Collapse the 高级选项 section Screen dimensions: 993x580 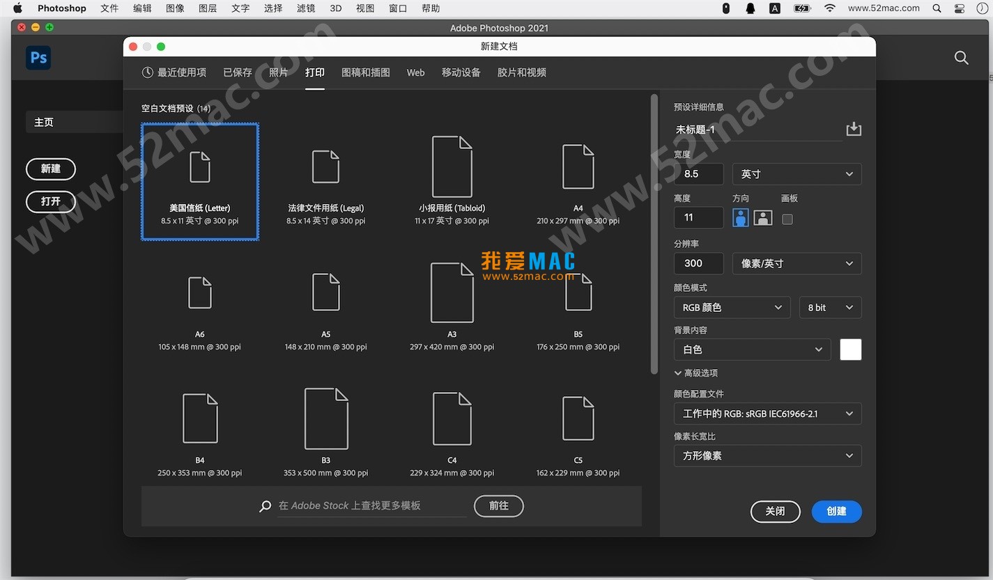[695, 373]
